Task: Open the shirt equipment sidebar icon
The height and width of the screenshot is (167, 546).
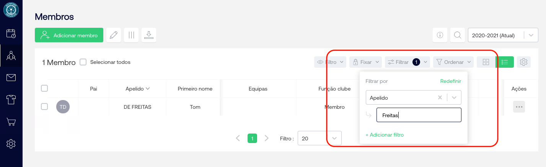Action: tap(11, 100)
